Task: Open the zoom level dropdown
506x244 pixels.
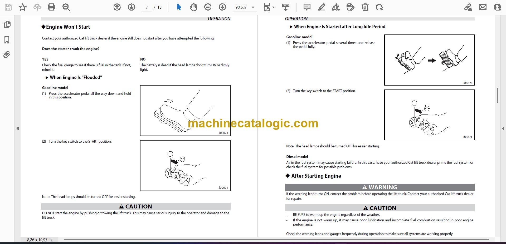Action: click(x=253, y=7)
